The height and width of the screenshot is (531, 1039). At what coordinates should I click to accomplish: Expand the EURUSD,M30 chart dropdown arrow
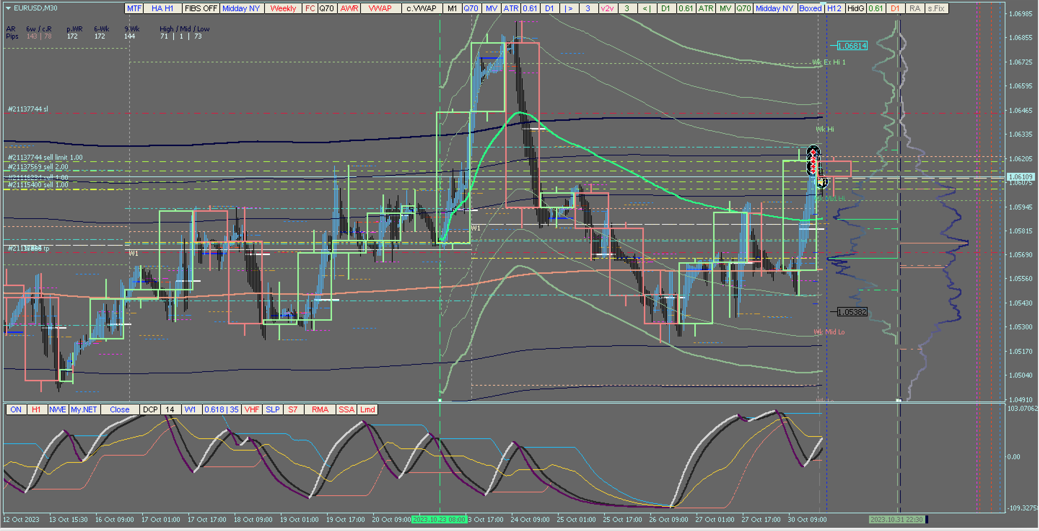8,8
